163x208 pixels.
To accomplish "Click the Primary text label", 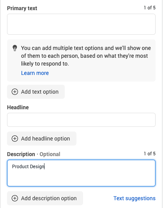I will pos(22,8).
